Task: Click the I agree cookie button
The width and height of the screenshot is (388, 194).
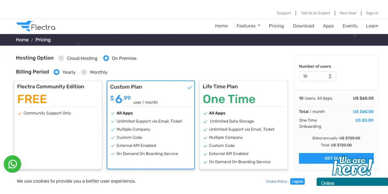Action: [x=297, y=181]
